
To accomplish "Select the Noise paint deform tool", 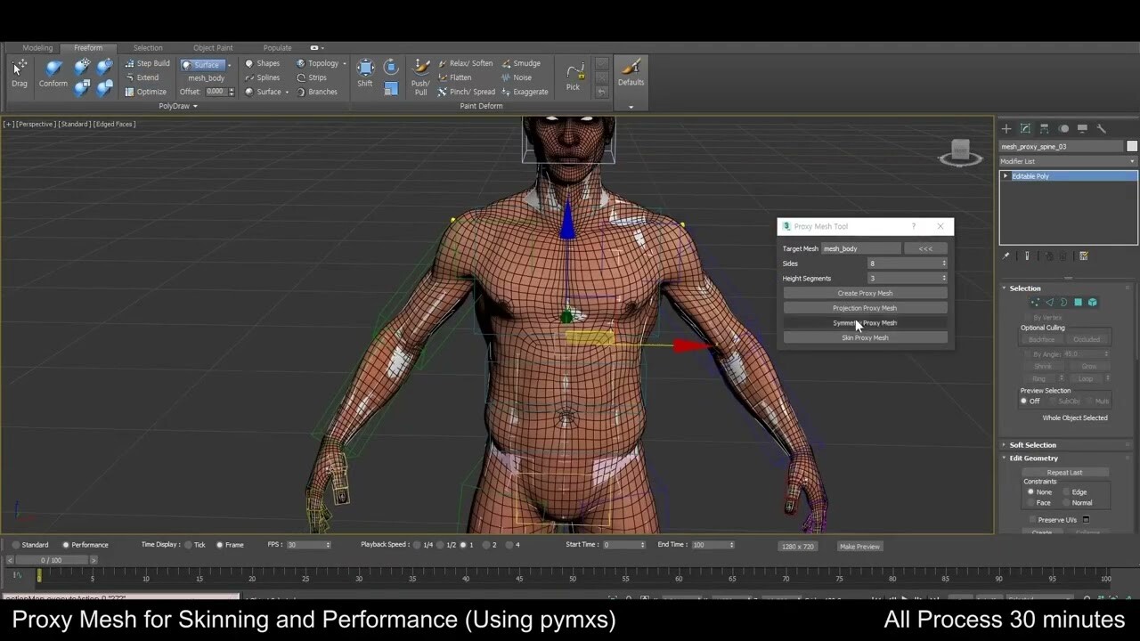I will [517, 77].
